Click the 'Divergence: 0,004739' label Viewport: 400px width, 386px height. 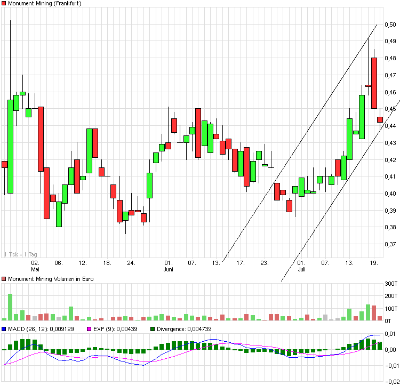pos(184,329)
